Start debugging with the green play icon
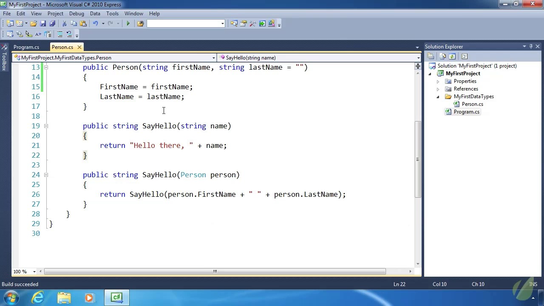This screenshot has height=306, width=544. 128,24
